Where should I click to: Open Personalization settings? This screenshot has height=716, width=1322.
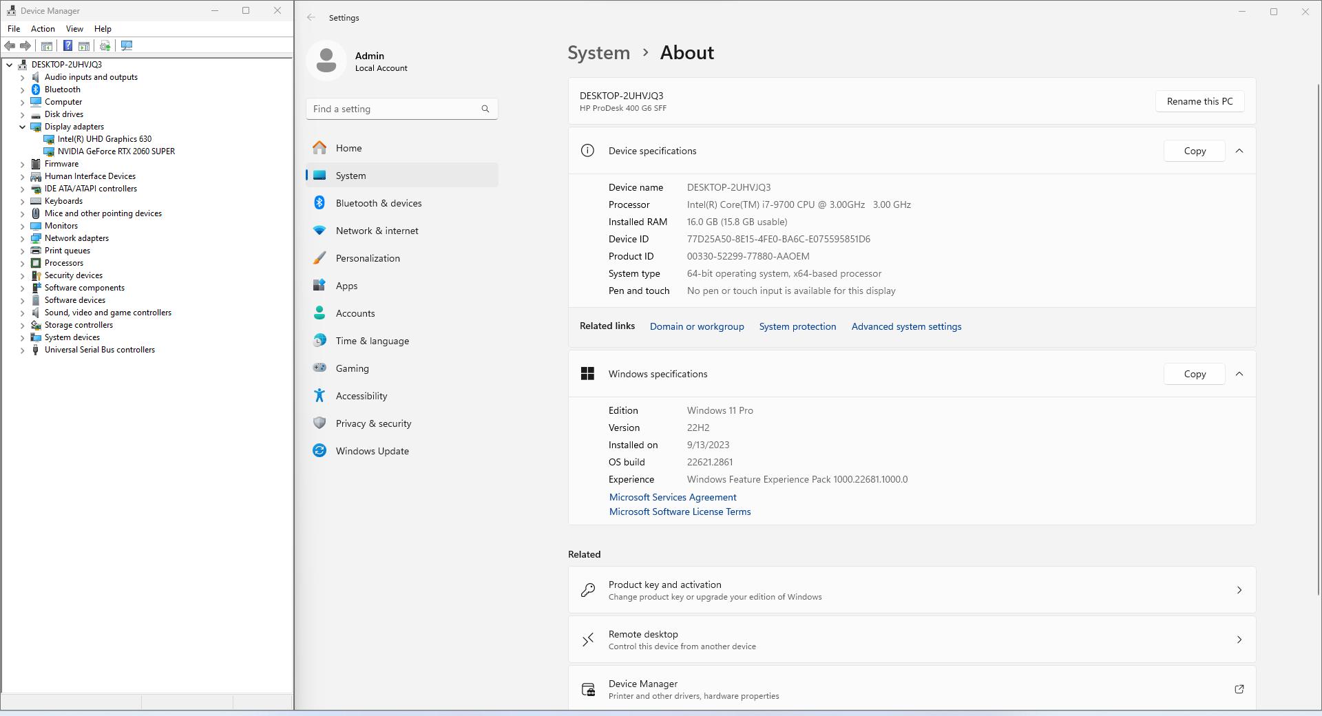coord(402,258)
